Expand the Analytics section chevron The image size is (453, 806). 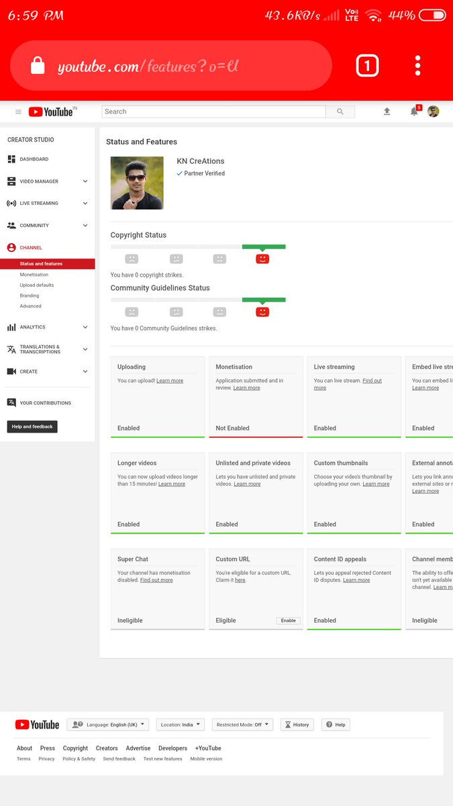[x=85, y=327]
